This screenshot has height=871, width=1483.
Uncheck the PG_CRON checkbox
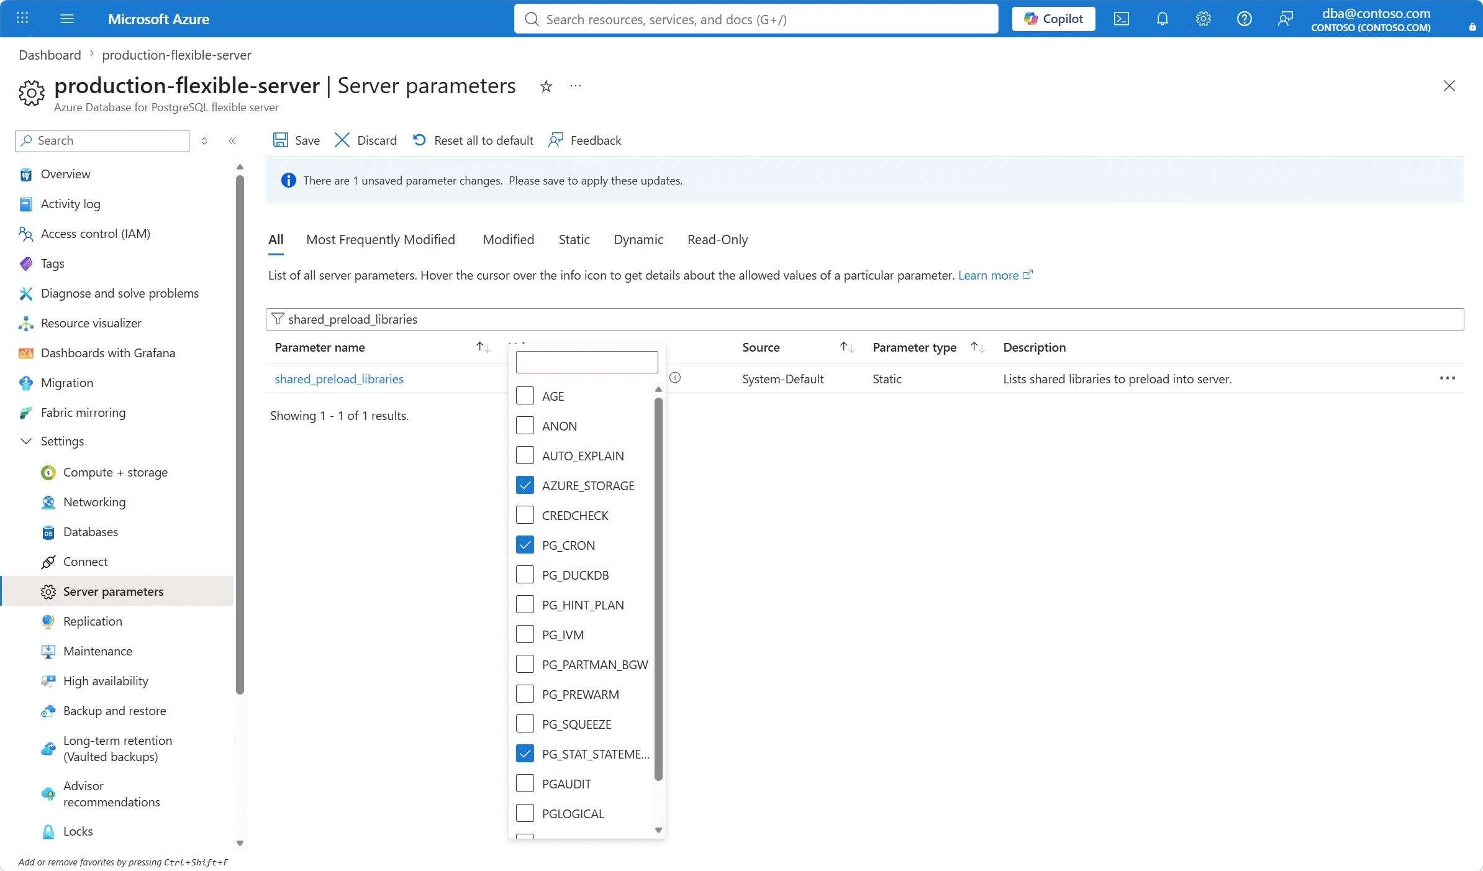pos(525,545)
